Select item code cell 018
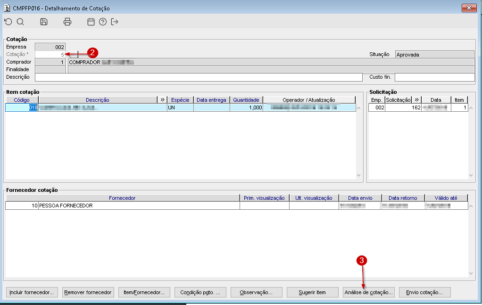Screen dimensions: 482x305 click(22, 107)
